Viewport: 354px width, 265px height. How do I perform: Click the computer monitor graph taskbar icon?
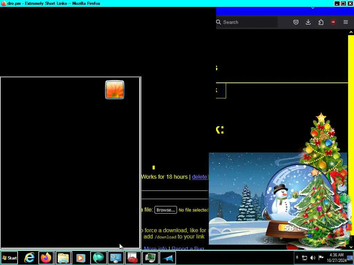pyautogui.click(x=150, y=258)
